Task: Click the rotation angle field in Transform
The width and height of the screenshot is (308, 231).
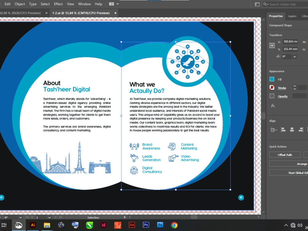Action: [x=287, y=57]
